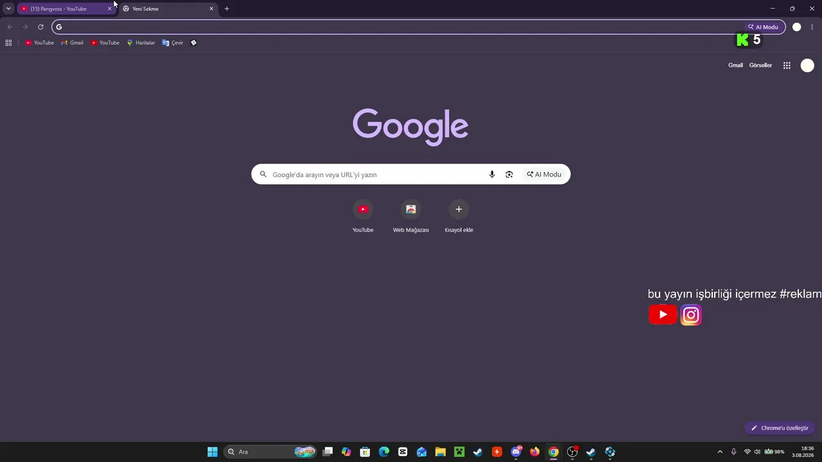
Task: Search by image with Google Lens icon
Action: click(x=509, y=175)
